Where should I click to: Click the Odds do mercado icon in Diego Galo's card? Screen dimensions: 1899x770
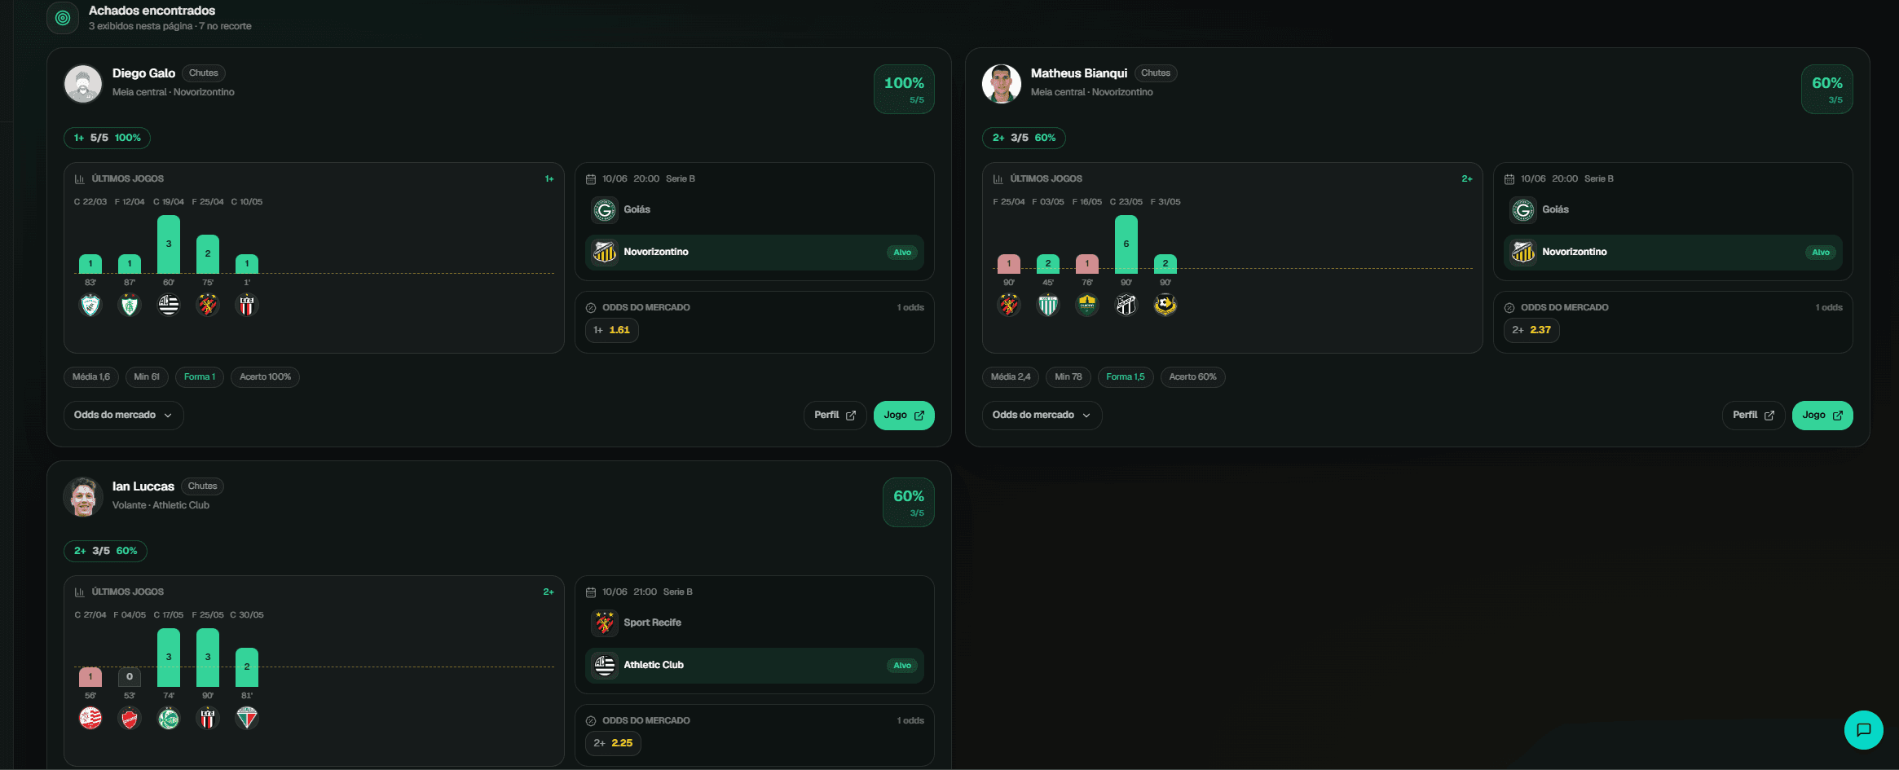click(x=591, y=308)
